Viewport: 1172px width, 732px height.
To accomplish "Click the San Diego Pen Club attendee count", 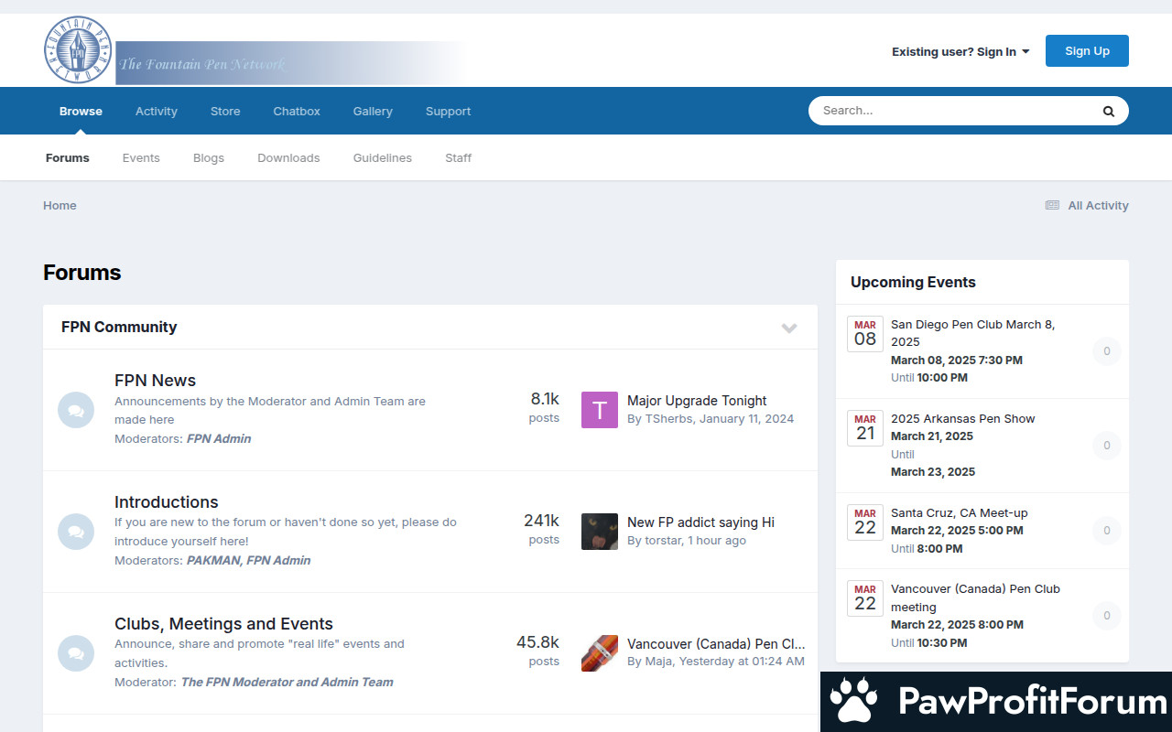I will coord(1106,351).
